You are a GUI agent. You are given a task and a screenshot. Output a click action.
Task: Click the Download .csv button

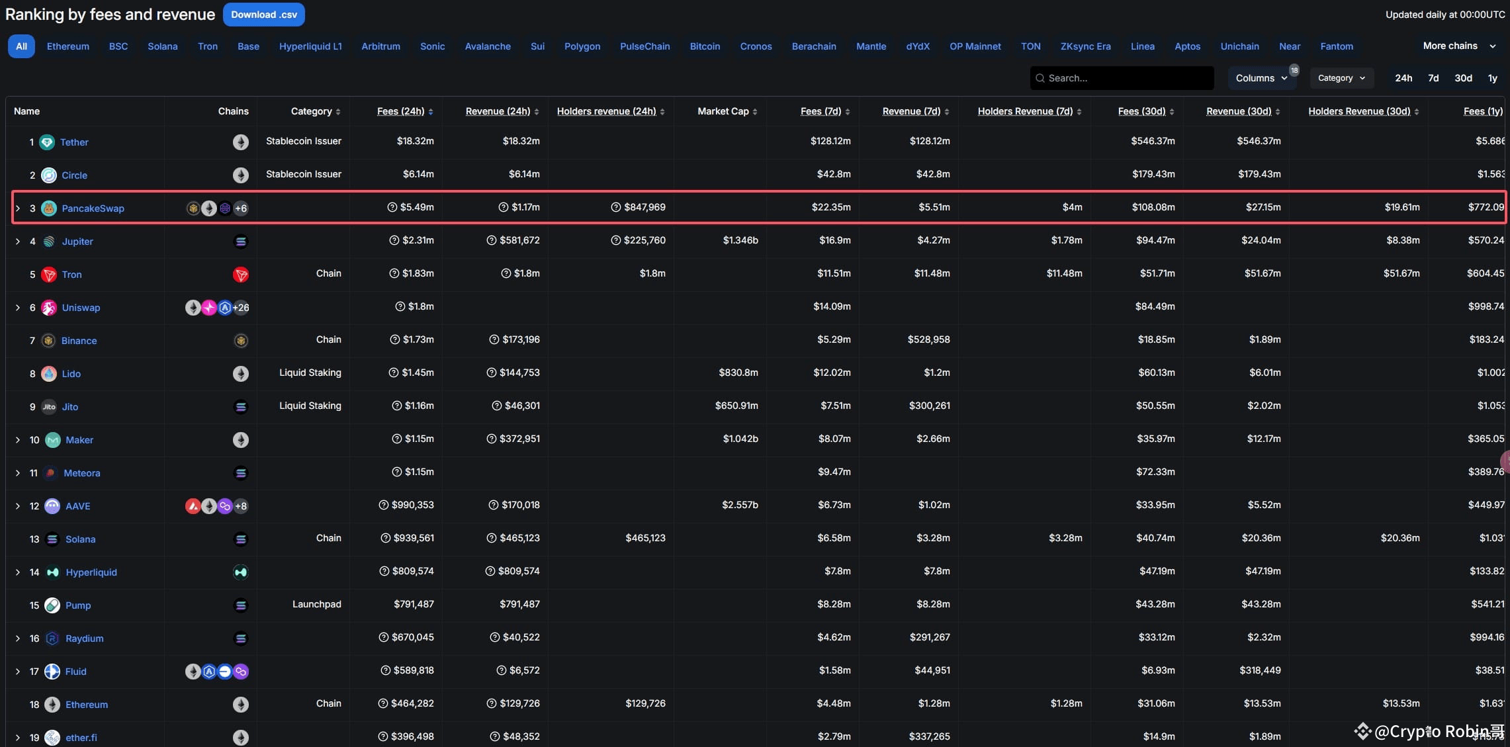(x=263, y=15)
